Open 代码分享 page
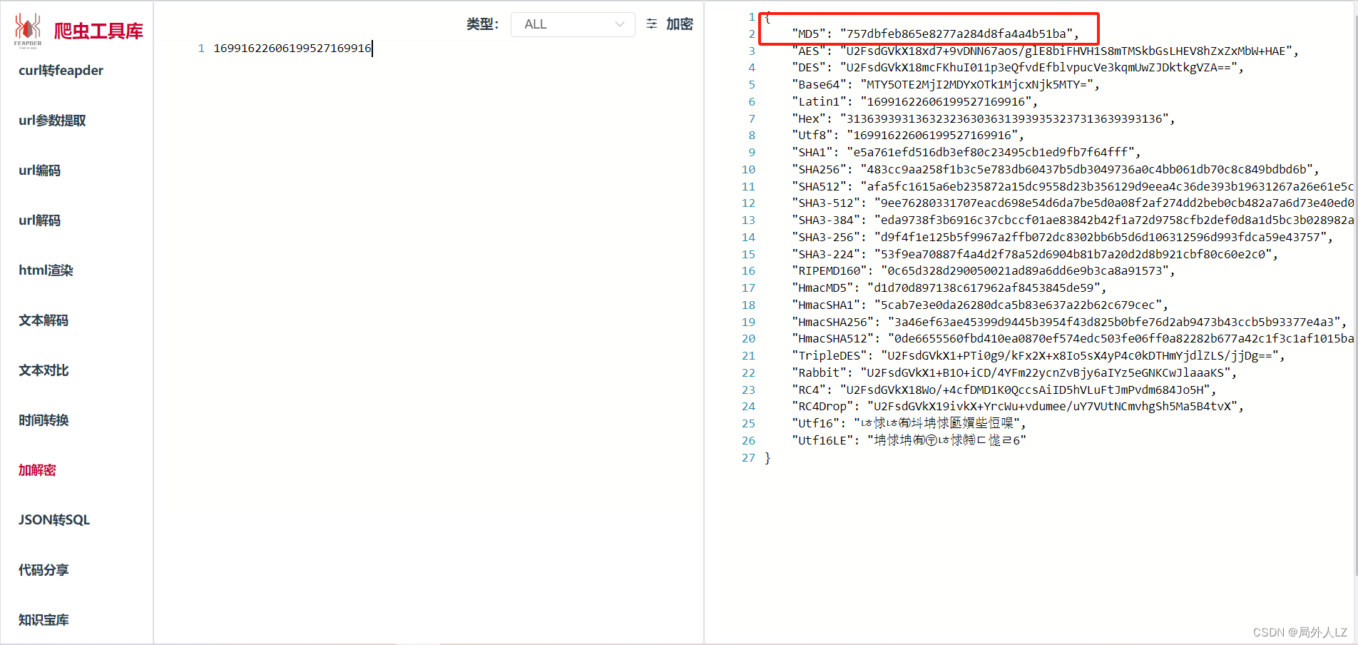Viewport: 1358px width, 645px height. [44, 570]
